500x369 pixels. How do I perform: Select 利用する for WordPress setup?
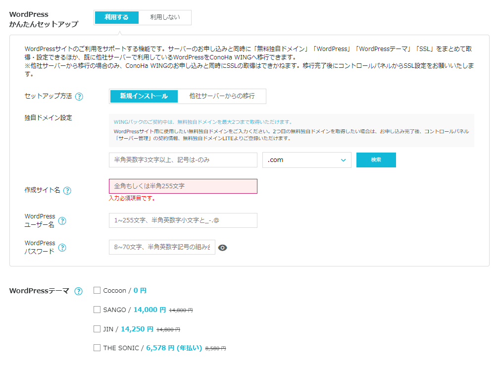click(117, 17)
